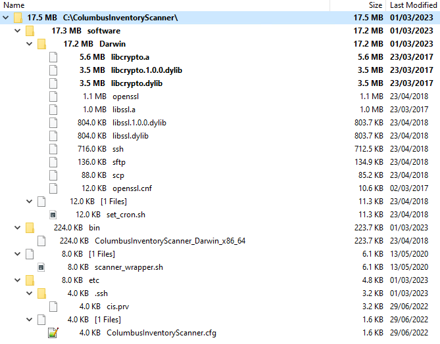440x344 pixels.
Task: Select the scanner_wrapper.sh file name
Action: (129, 268)
